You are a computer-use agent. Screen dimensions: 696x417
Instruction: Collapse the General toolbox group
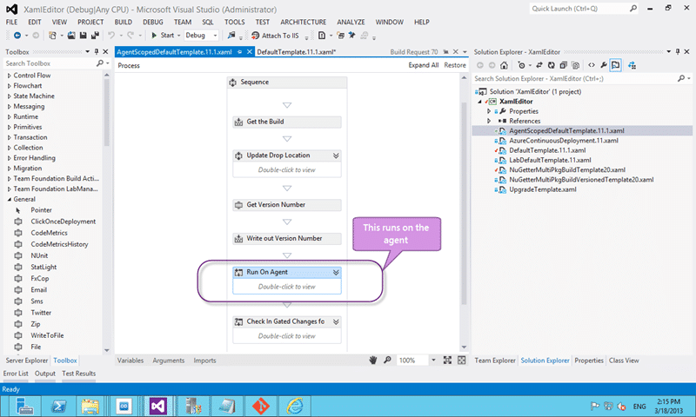[x=9, y=200]
